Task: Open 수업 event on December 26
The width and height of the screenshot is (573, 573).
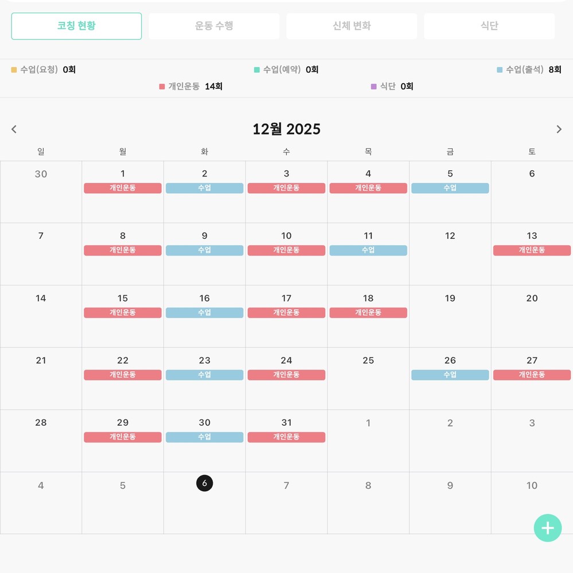Action: [x=450, y=375]
